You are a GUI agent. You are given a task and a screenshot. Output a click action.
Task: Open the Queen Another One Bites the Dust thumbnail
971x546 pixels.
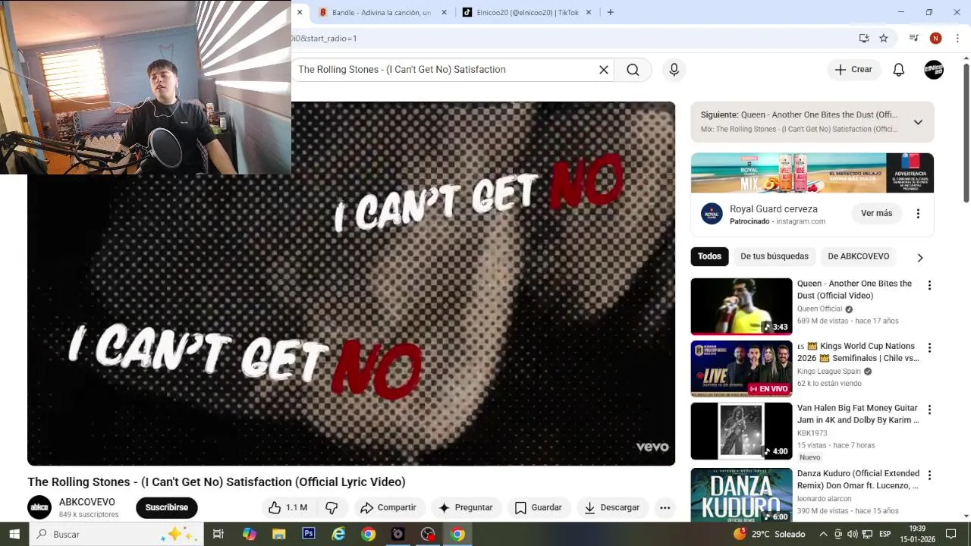tap(741, 306)
